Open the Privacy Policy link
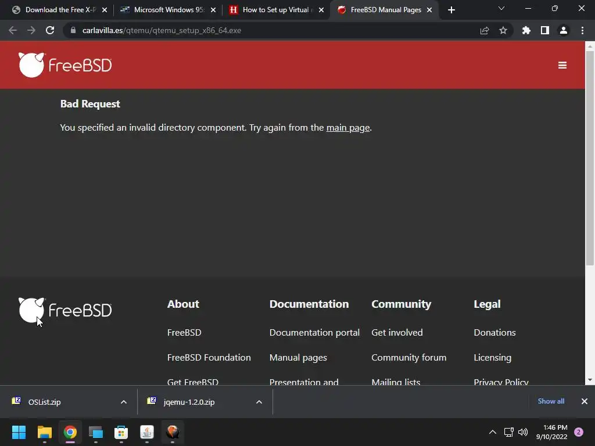 (501, 382)
